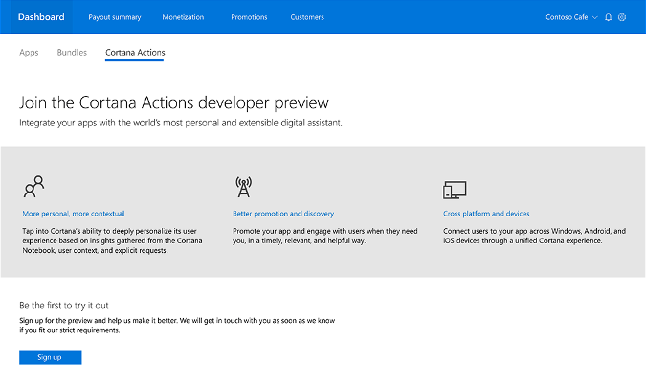Expand the Contoso Cafe account dropdown
The image size is (646, 387).
[571, 17]
